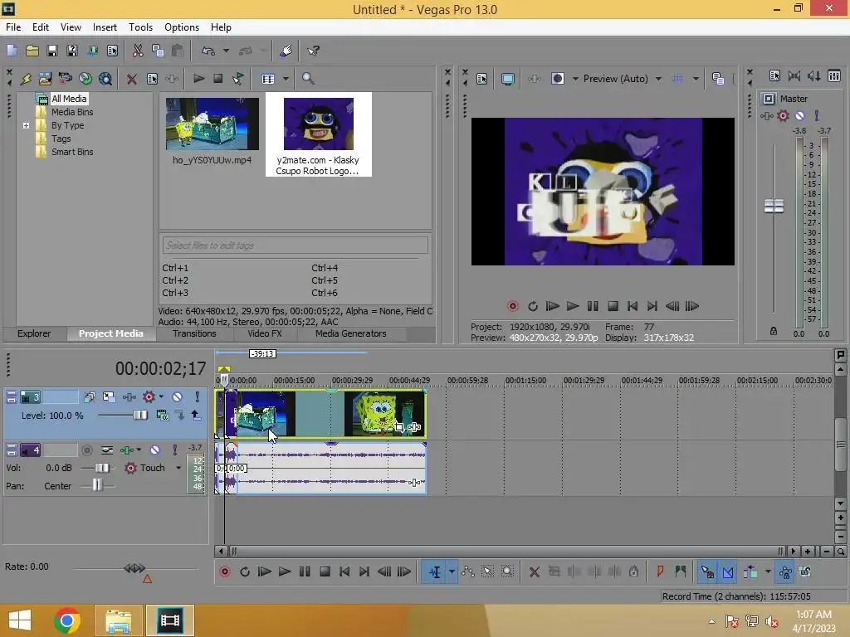850x637 pixels.
Task: Open the Tools menu
Action: point(140,27)
